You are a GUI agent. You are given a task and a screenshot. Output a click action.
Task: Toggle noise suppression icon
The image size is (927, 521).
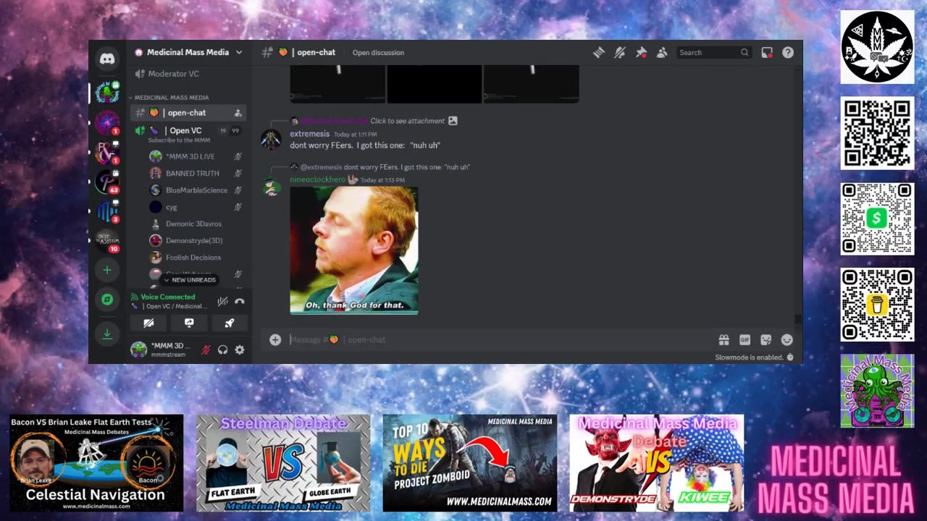[222, 301]
